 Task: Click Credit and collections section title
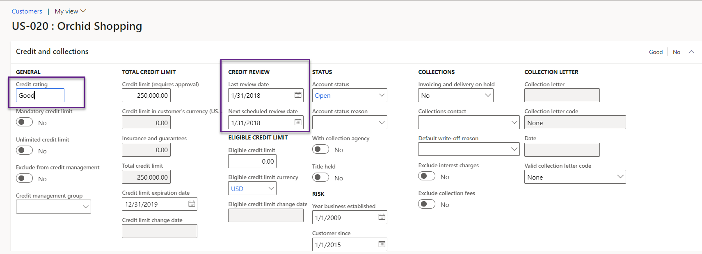click(x=52, y=52)
